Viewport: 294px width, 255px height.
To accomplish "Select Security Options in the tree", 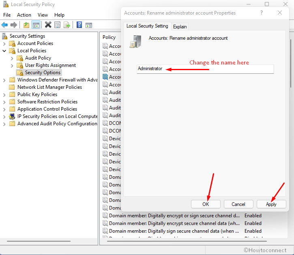I will [x=43, y=73].
